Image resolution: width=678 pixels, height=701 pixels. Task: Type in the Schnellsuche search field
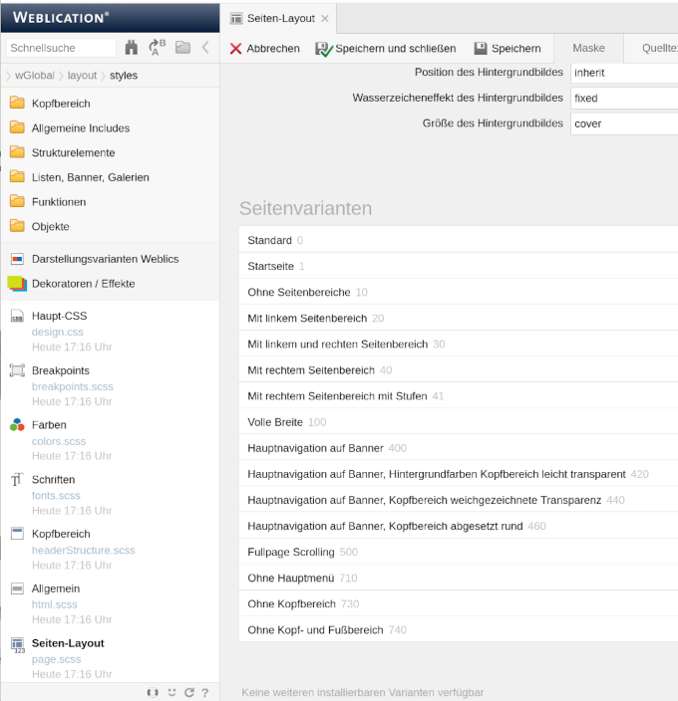(x=62, y=48)
